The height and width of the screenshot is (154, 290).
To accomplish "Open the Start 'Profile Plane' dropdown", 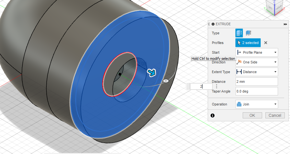I will click(257, 52).
